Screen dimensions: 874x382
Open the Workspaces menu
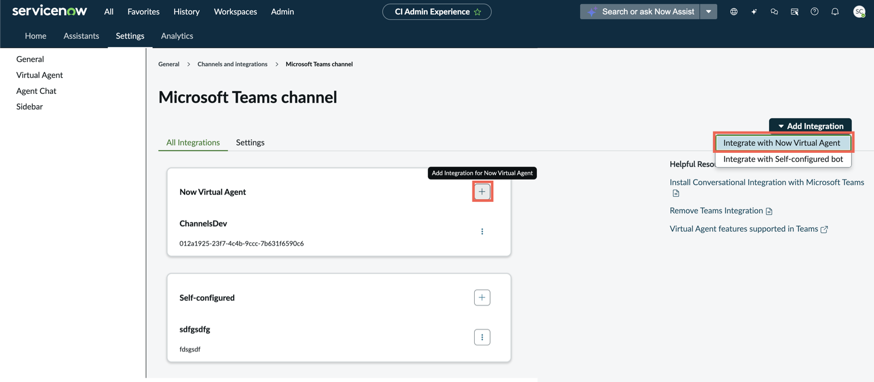coord(235,11)
